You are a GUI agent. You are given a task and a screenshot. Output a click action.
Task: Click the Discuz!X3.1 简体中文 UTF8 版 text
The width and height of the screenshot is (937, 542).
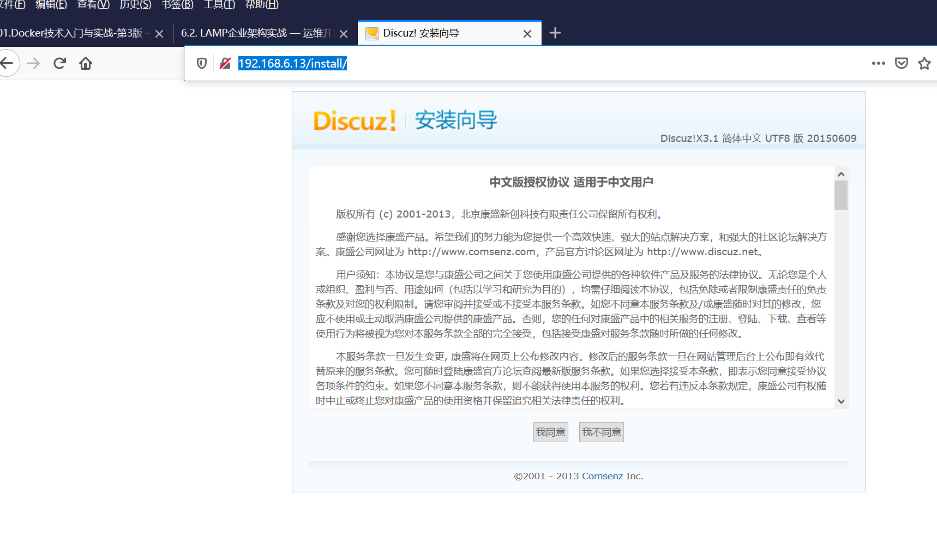click(758, 138)
